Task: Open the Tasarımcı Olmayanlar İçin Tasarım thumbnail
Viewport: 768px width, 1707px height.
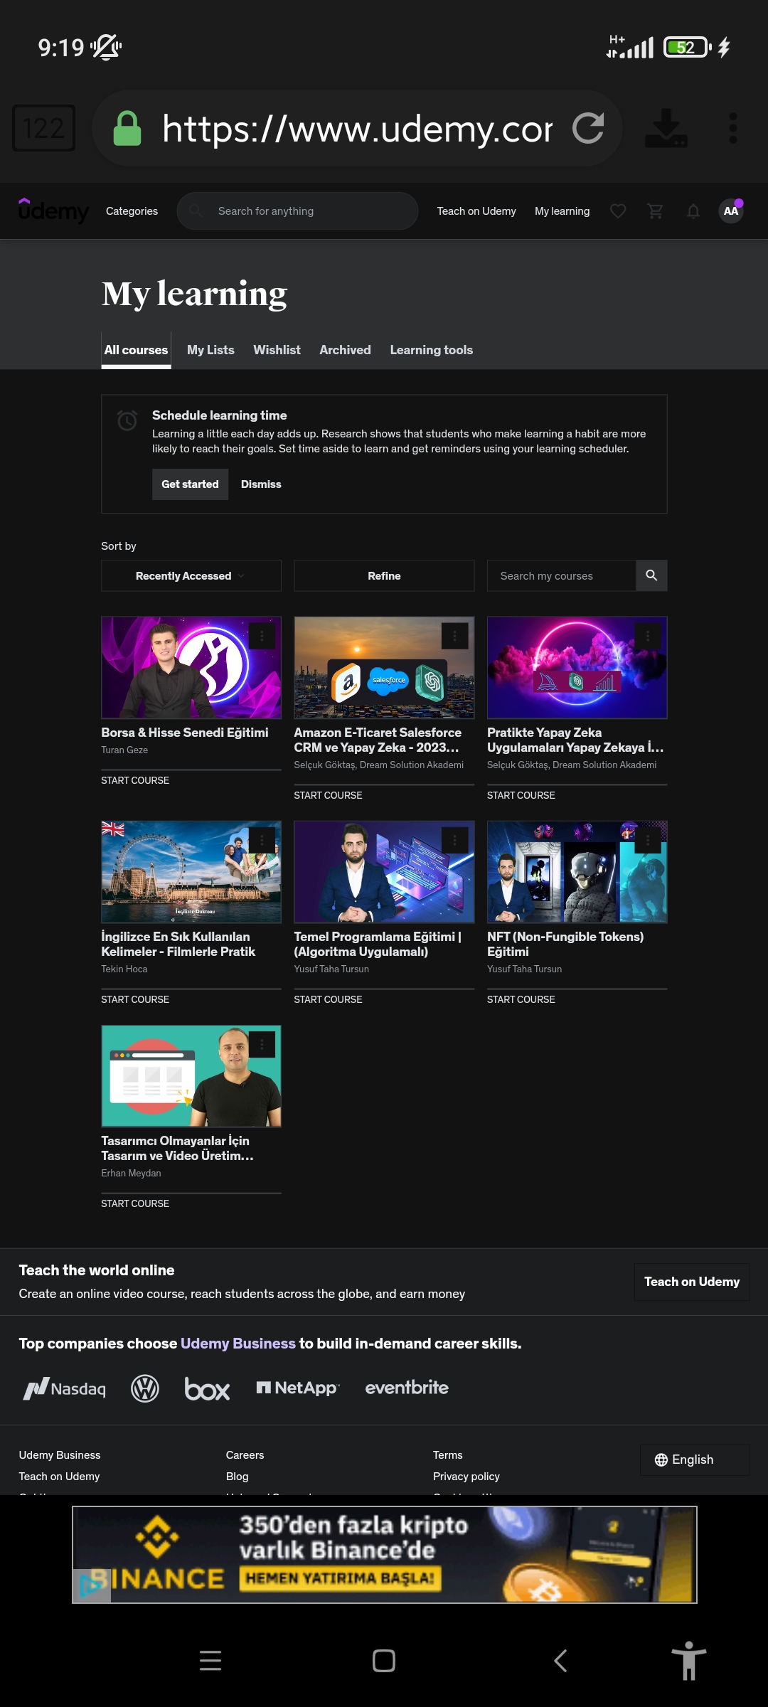Action: (191, 1076)
